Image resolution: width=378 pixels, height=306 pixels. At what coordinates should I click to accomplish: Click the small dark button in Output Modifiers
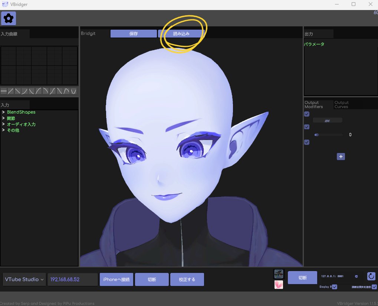(328, 120)
